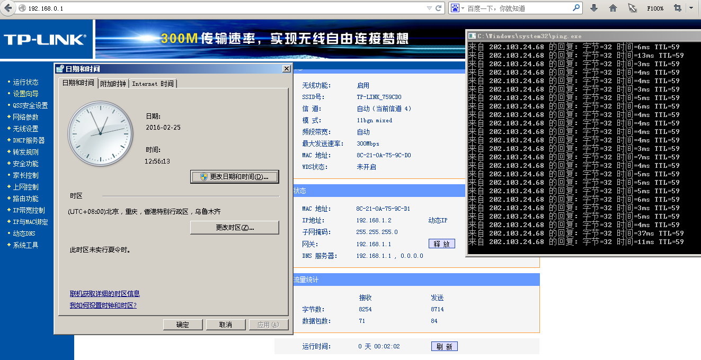Open address bar history dropdown arrow
Viewport: 701px width, 360px height.
[429, 8]
